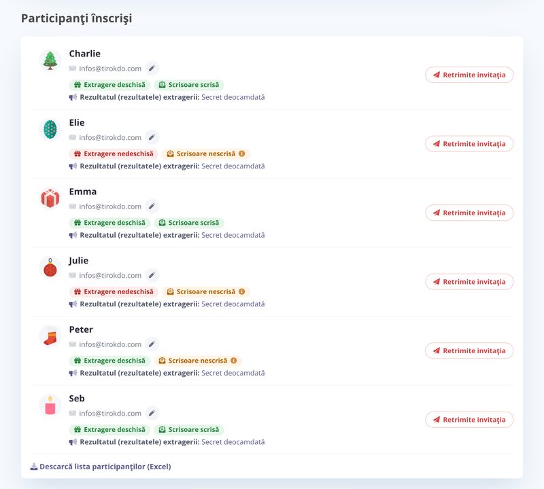Image resolution: width=544 pixels, height=489 pixels.
Task: Click the info icon on Julie's unwritten letter
Action: 242,291
